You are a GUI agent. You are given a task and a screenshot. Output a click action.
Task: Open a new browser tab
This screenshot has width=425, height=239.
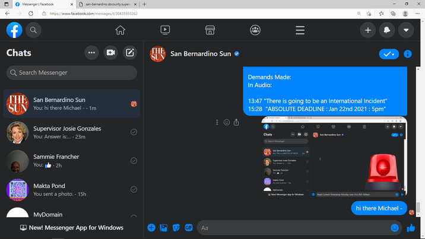(x=144, y=4)
